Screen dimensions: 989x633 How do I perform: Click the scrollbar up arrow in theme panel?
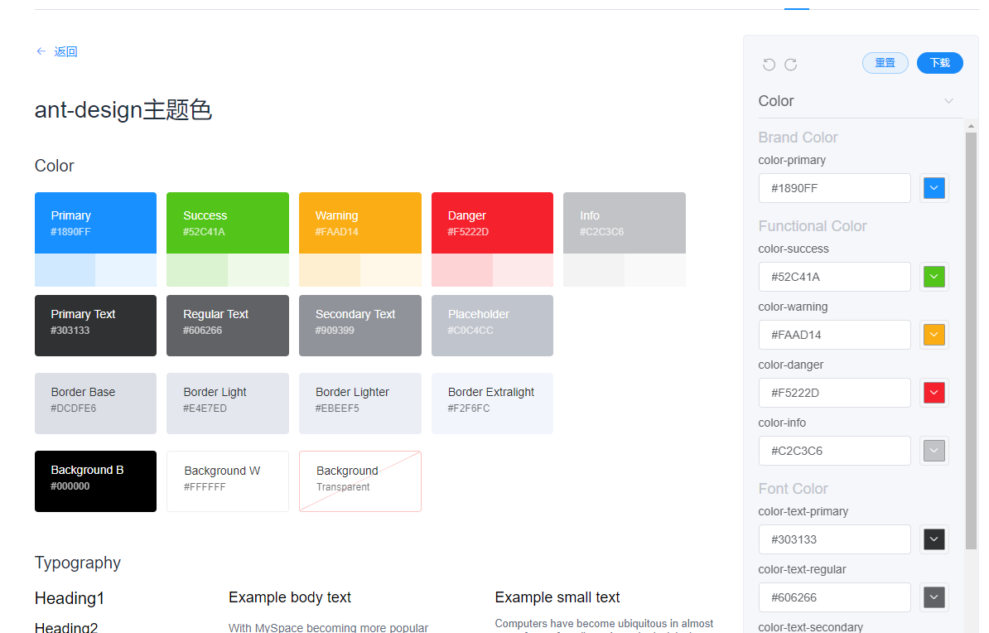click(x=972, y=126)
